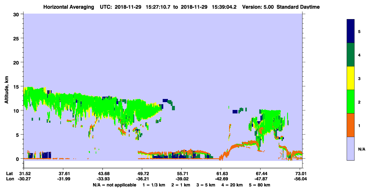Click colorbar label N/A
This screenshot has width=377, height=193.
(361, 149)
